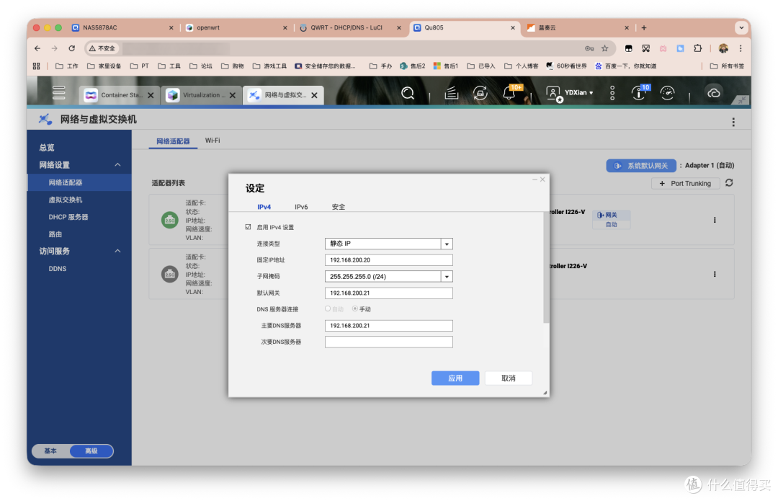778x501 pixels.
Task: Open the browser tab search chevron
Action: [741, 28]
